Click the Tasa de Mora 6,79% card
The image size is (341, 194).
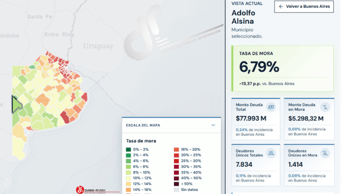pos(282,69)
